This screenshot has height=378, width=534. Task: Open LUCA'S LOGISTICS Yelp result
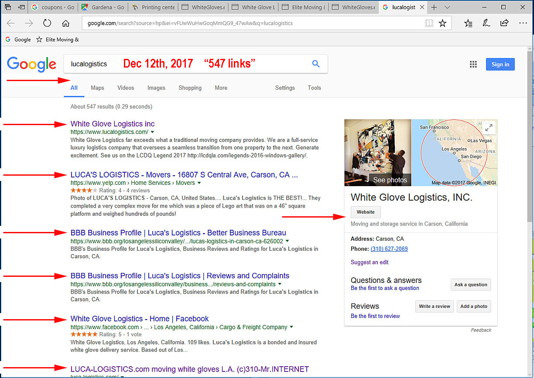[184, 175]
